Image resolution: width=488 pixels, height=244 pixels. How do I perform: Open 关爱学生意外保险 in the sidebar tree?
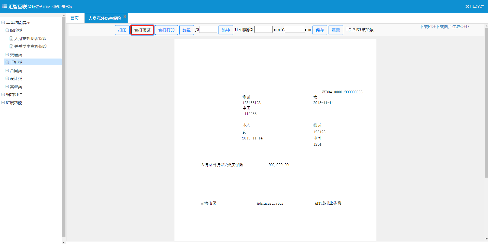(31, 46)
